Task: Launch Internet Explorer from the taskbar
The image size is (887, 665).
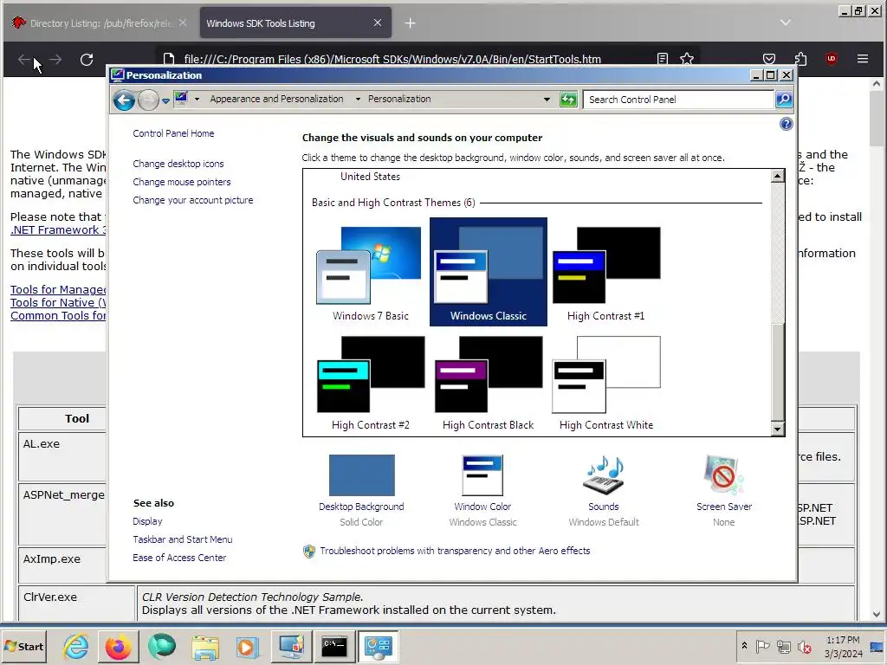Action: click(x=76, y=646)
